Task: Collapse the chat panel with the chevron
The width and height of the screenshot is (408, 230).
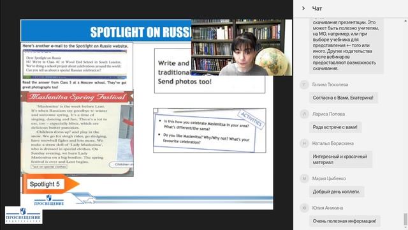Action: coord(303,8)
